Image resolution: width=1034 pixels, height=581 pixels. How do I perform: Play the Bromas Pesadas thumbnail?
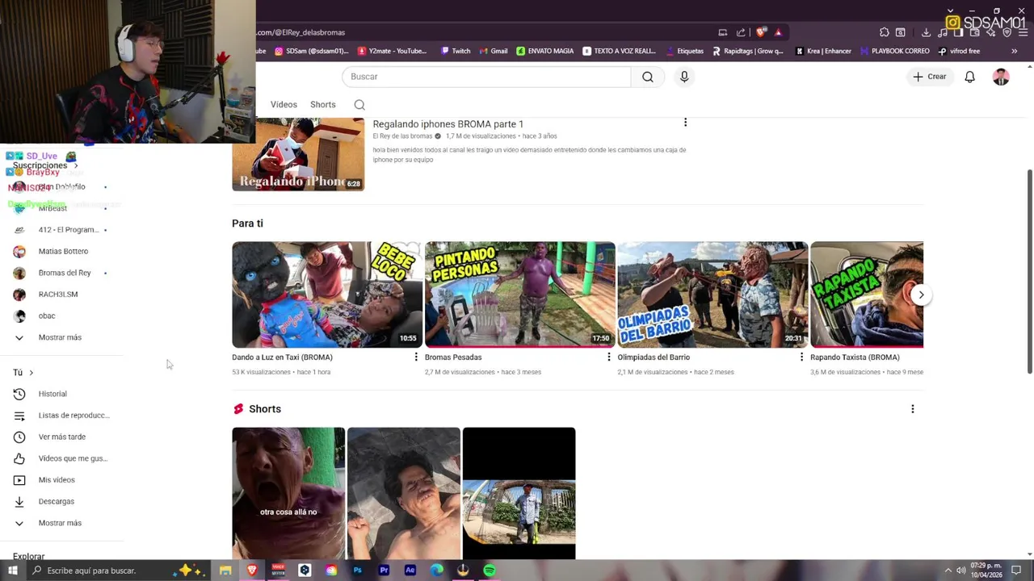520,295
